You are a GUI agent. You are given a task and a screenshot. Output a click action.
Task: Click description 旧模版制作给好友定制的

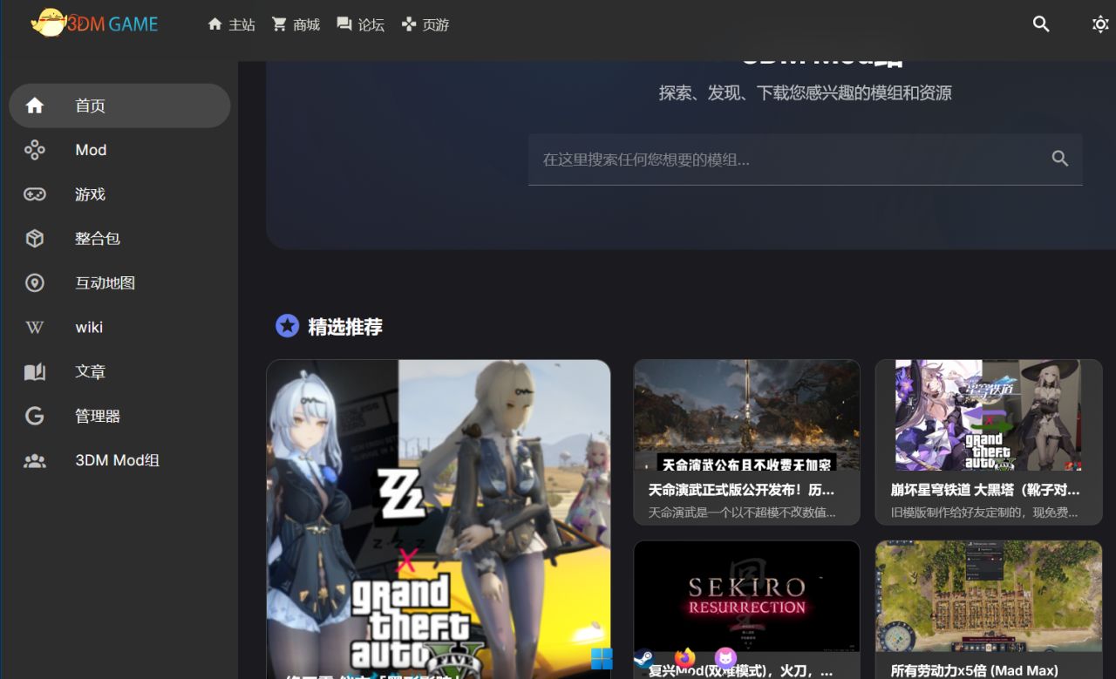(x=984, y=513)
